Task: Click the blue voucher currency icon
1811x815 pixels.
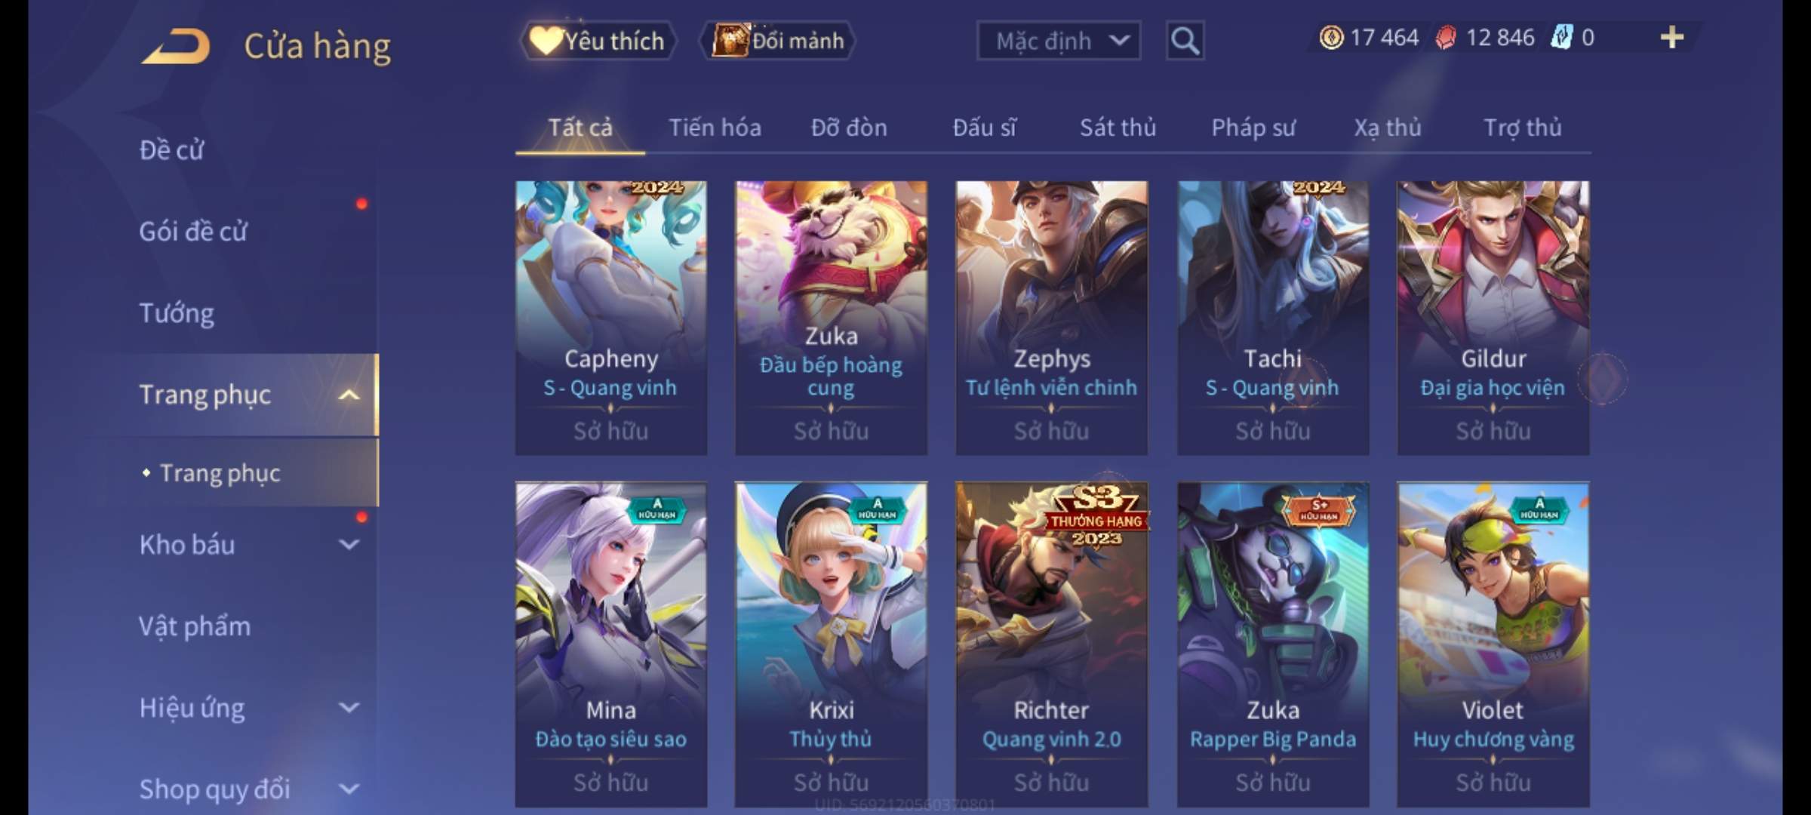Action: coord(1560,38)
